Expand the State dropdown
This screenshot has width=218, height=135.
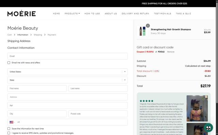click(67, 80)
